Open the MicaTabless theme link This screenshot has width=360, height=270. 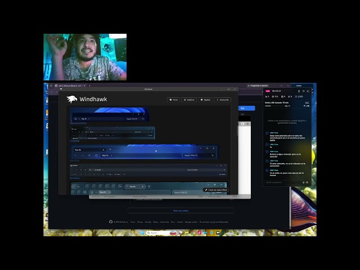[75, 178]
